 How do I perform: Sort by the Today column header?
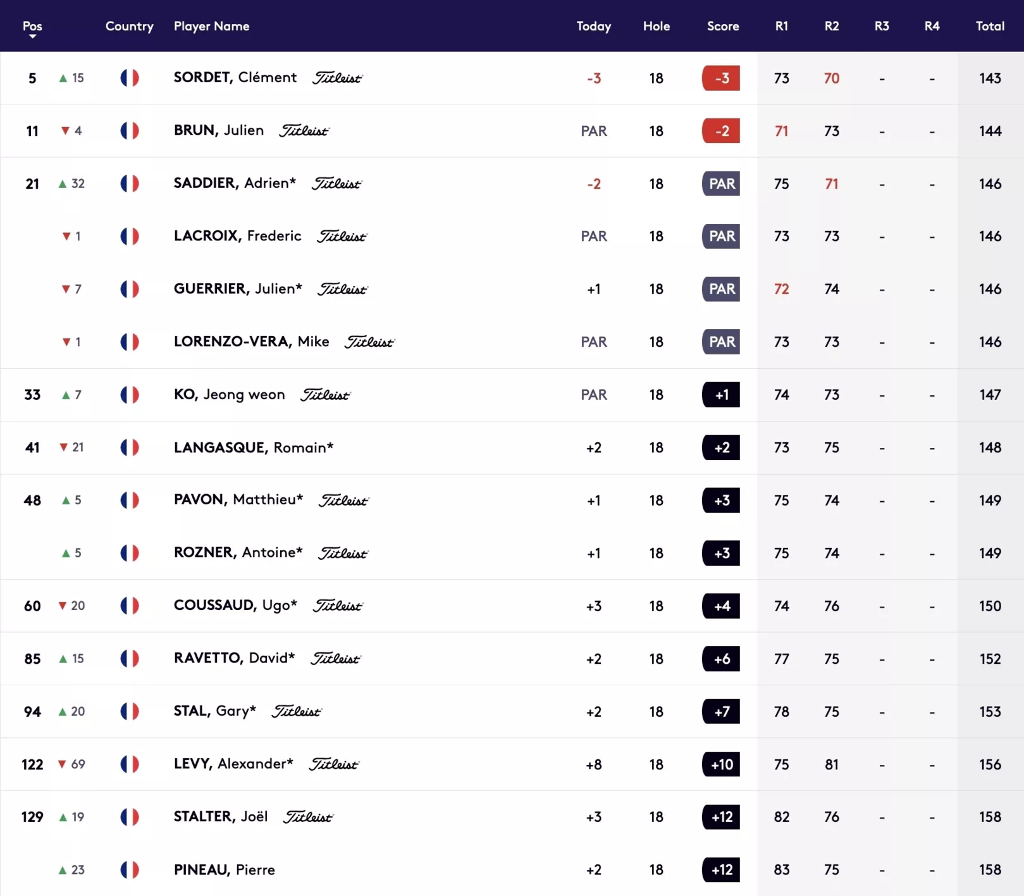click(593, 26)
